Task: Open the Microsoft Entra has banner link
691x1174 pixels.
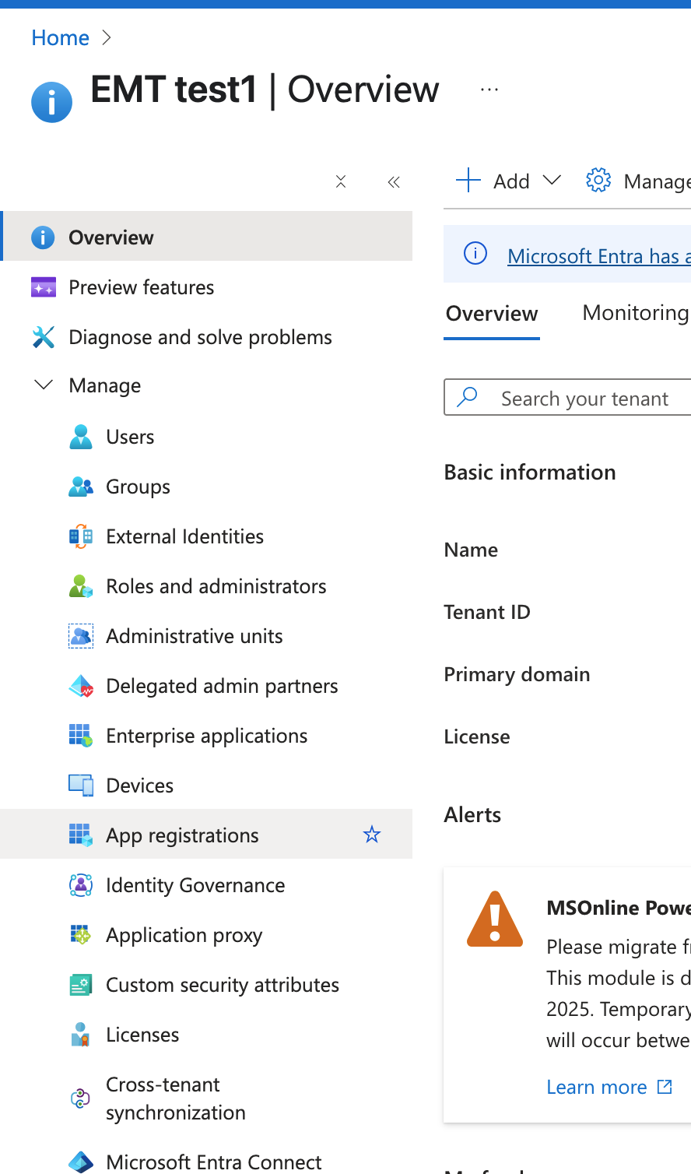Action: click(x=599, y=256)
